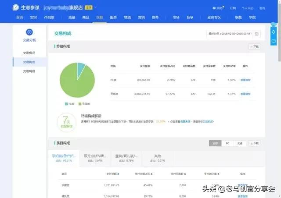Click 45.41% share in category table
The image size is (281, 198).
click(x=148, y=185)
